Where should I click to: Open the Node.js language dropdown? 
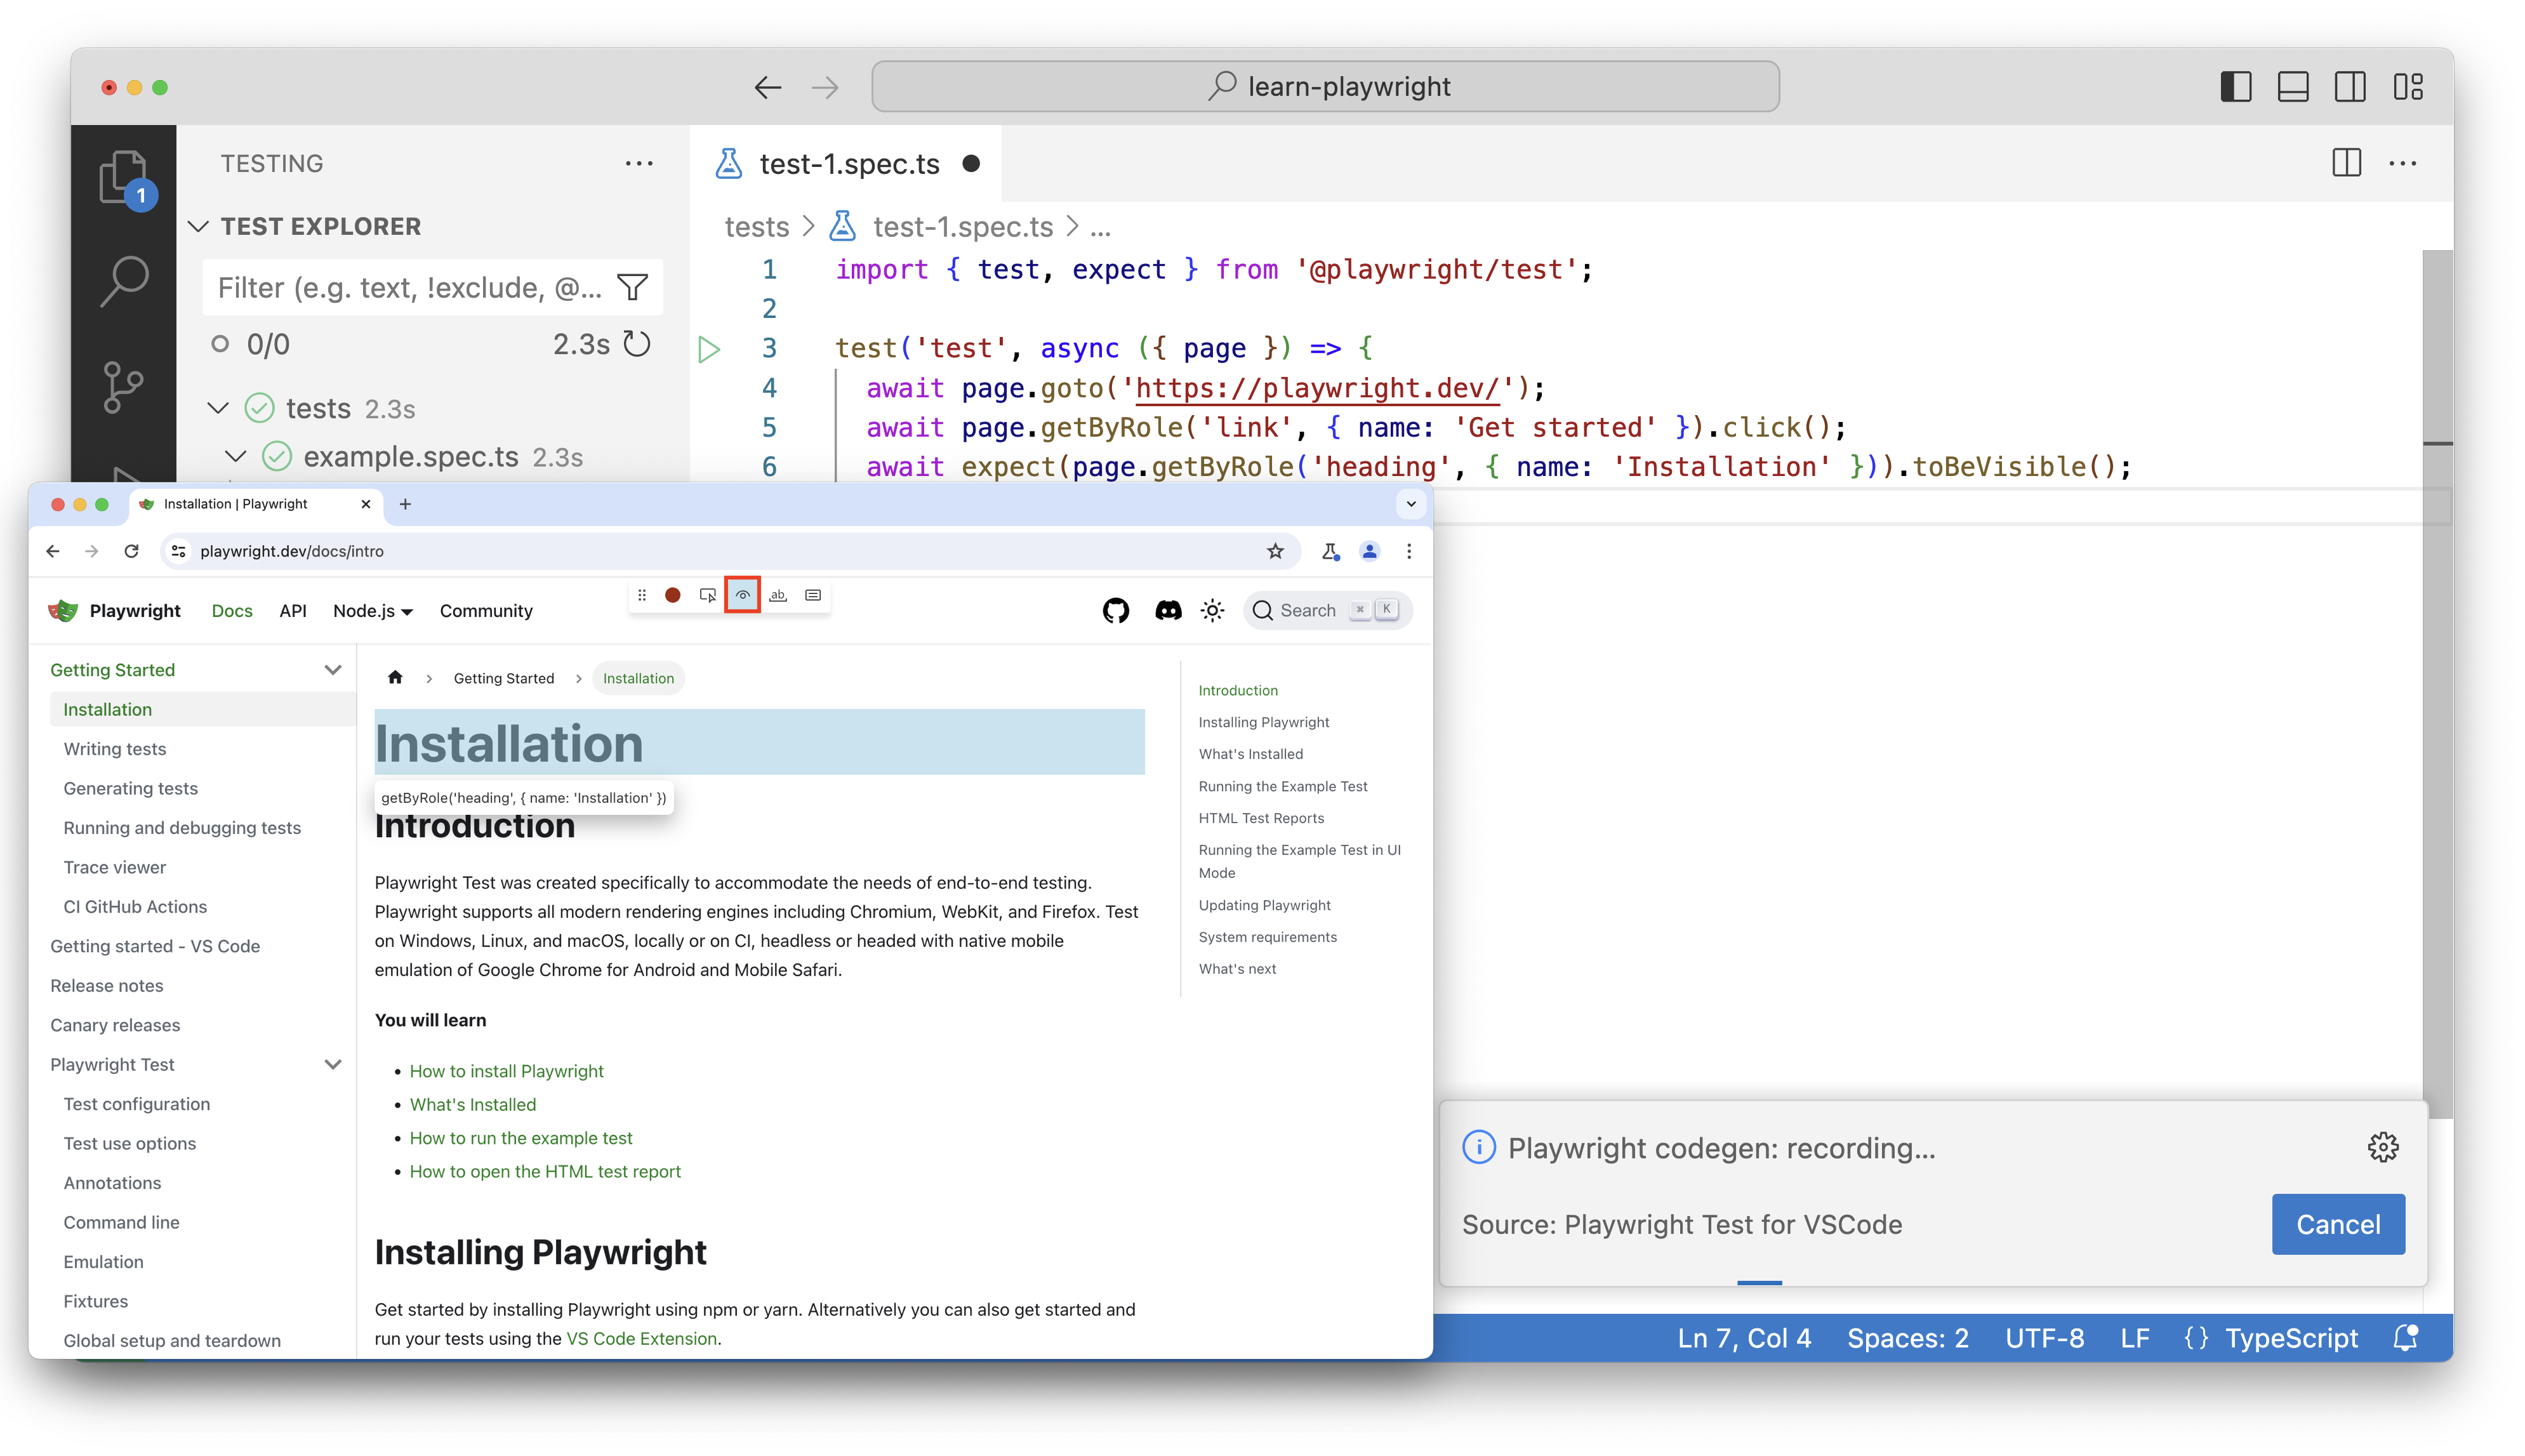click(x=372, y=611)
